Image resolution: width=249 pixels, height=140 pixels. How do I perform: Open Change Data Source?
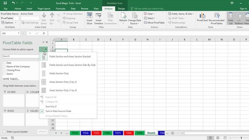click(x=134, y=19)
